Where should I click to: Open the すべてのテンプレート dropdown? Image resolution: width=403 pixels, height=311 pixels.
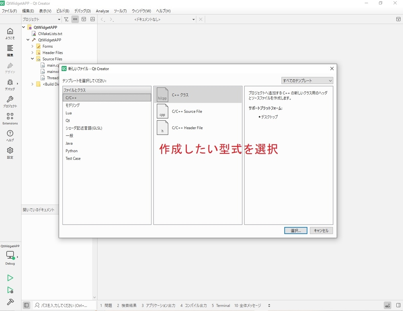tap(307, 81)
